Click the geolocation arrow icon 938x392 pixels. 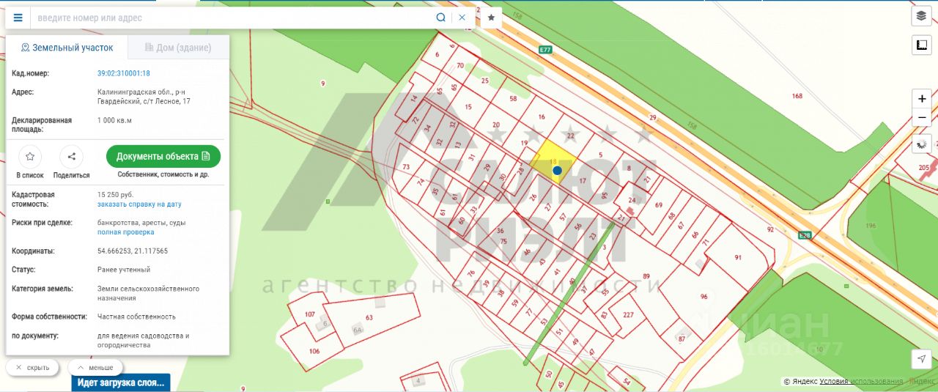pyautogui.click(x=922, y=358)
